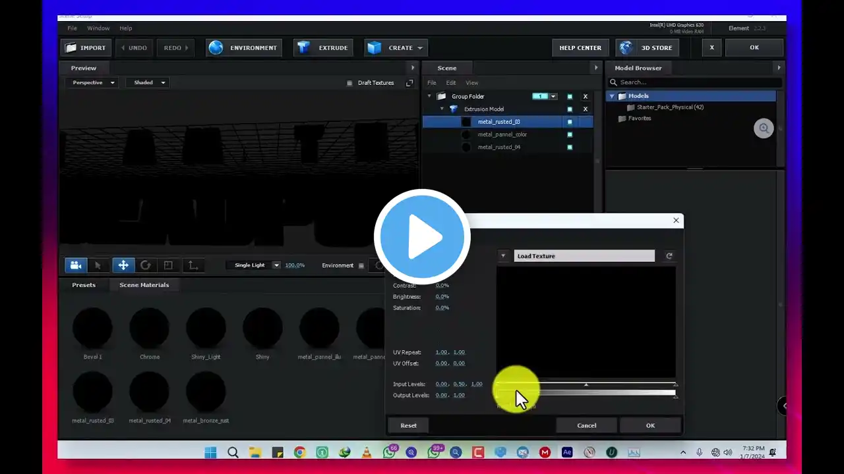The width and height of the screenshot is (844, 474).
Task: Pick the rotate tool in Preview toolbar
Action: (146, 265)
